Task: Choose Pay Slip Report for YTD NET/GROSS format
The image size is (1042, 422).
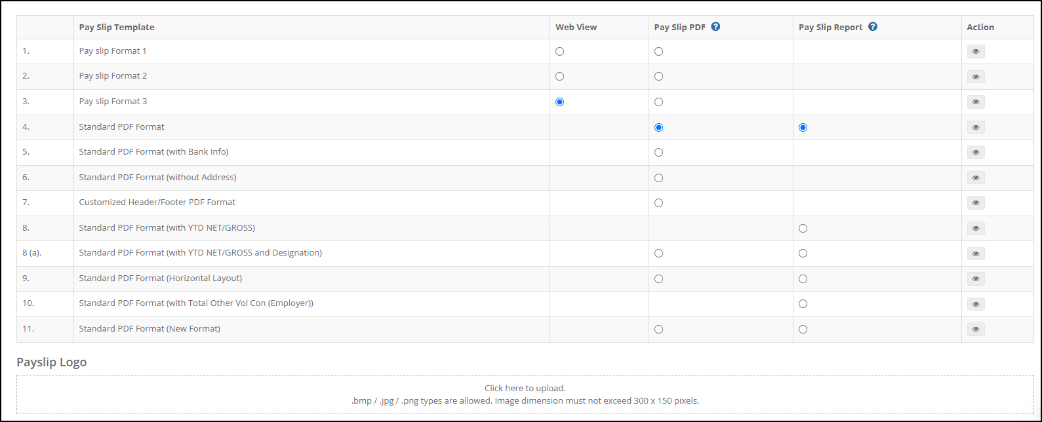Action: (803, 228)
